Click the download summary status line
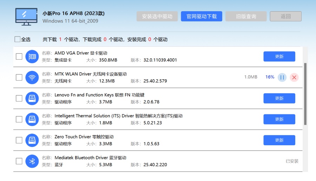The image size is (316, 181). tap(105, 39)
